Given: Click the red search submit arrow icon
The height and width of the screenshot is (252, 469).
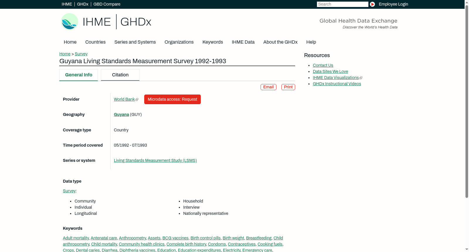Looking at the screenshot, I should pyautogui.click(x=372, y=4).
